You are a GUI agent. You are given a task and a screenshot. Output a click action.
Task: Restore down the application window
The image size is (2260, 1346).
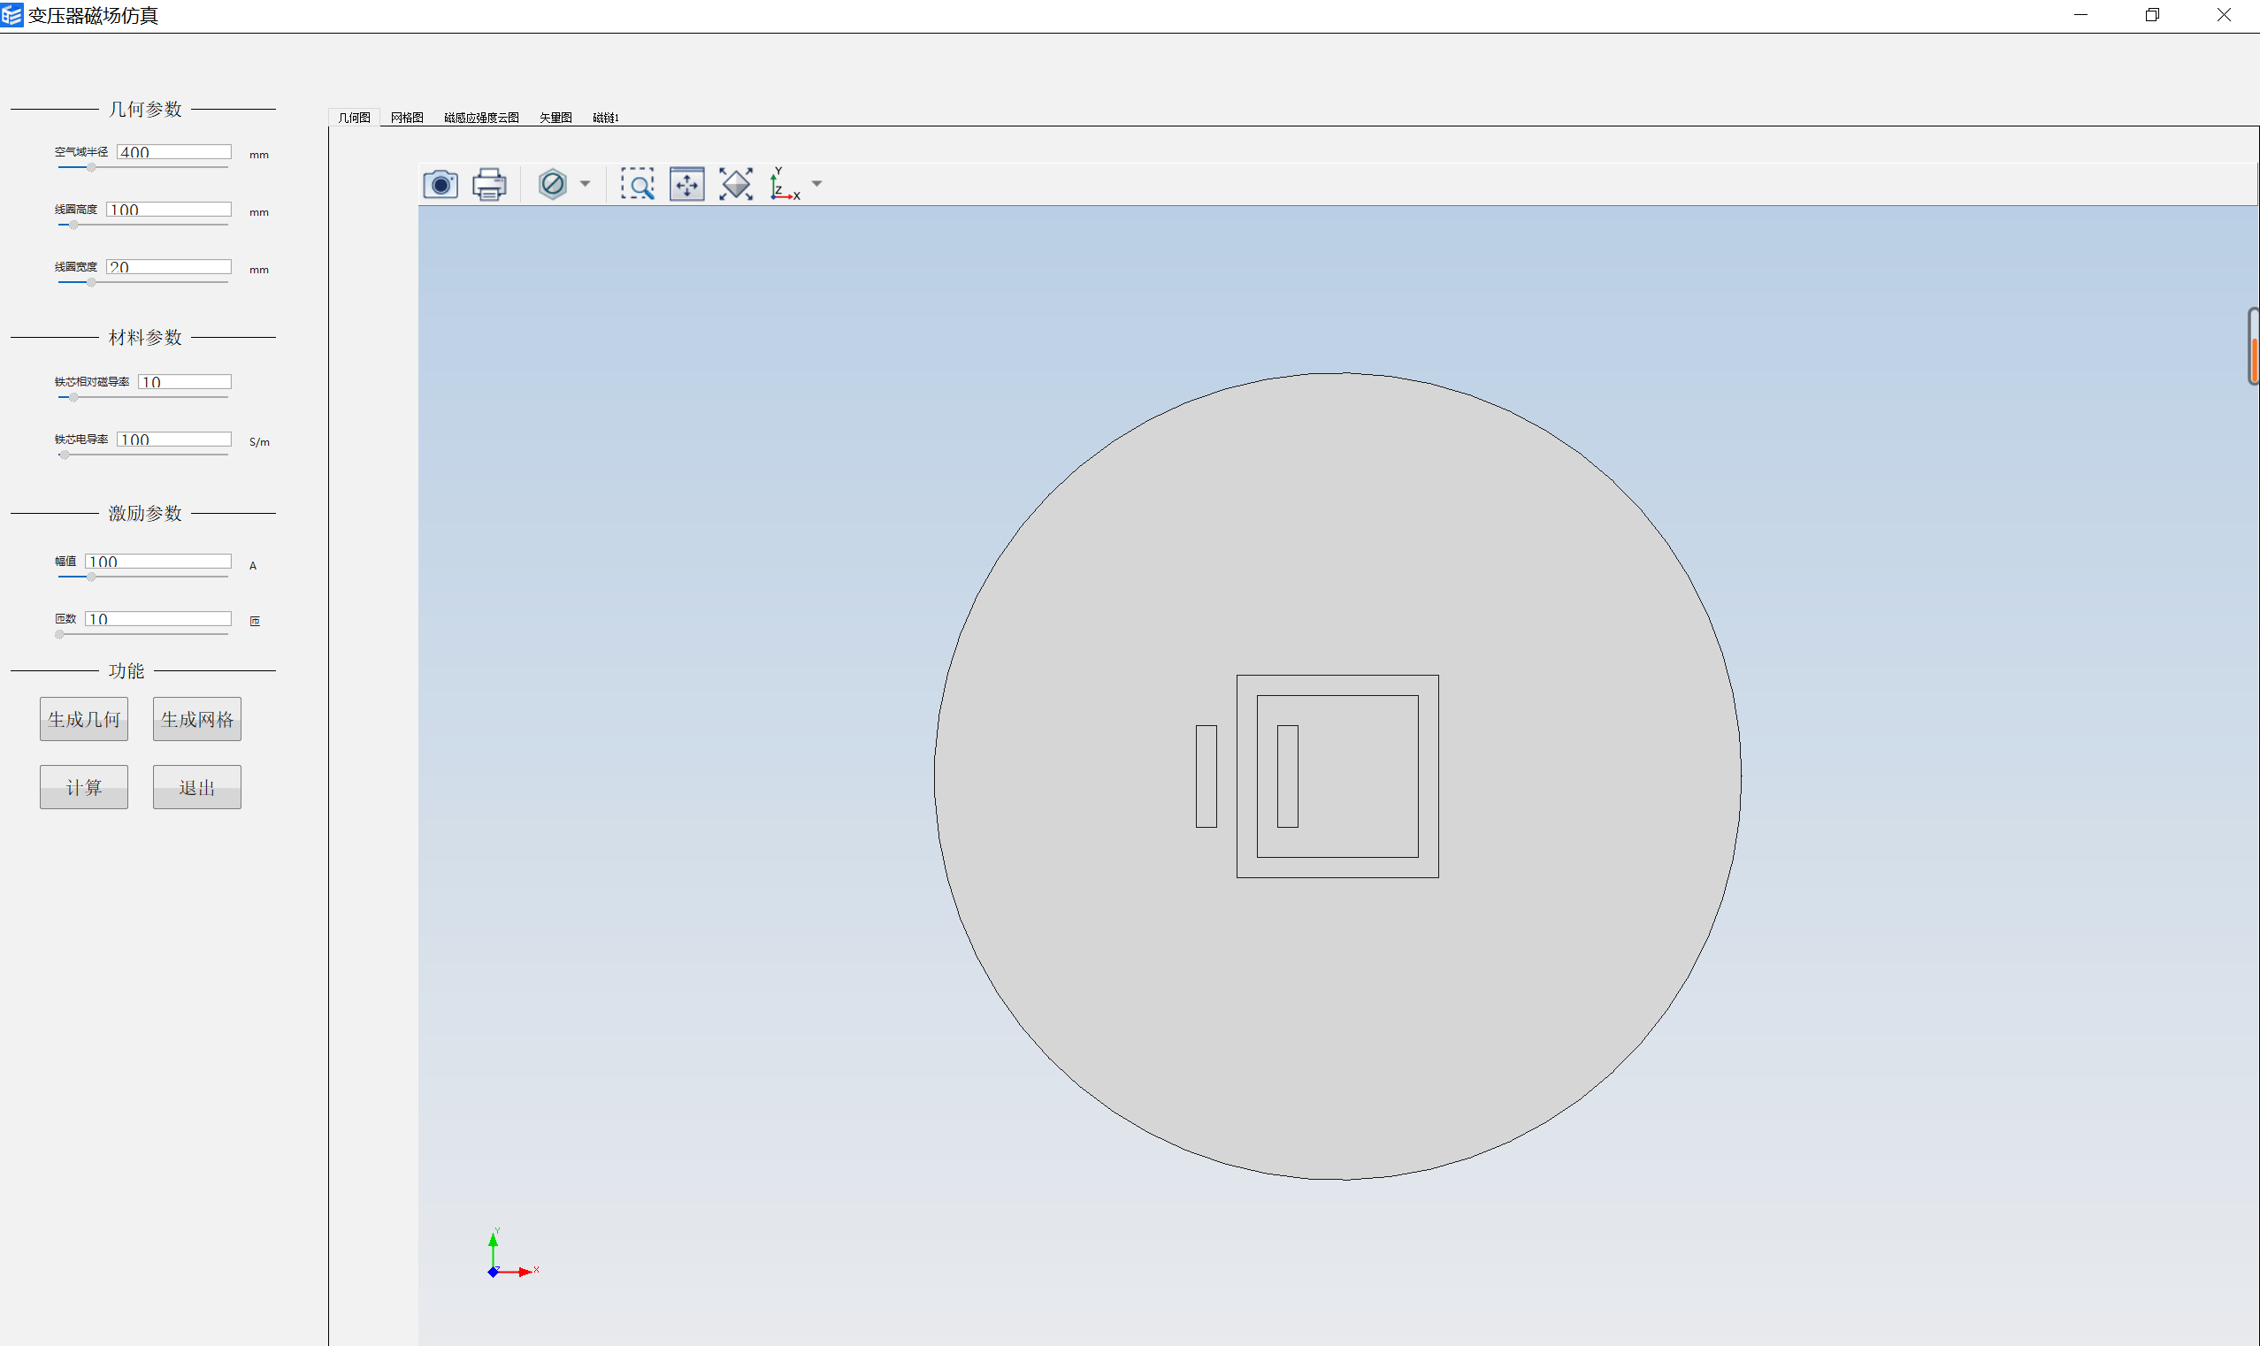point(2152,15)
